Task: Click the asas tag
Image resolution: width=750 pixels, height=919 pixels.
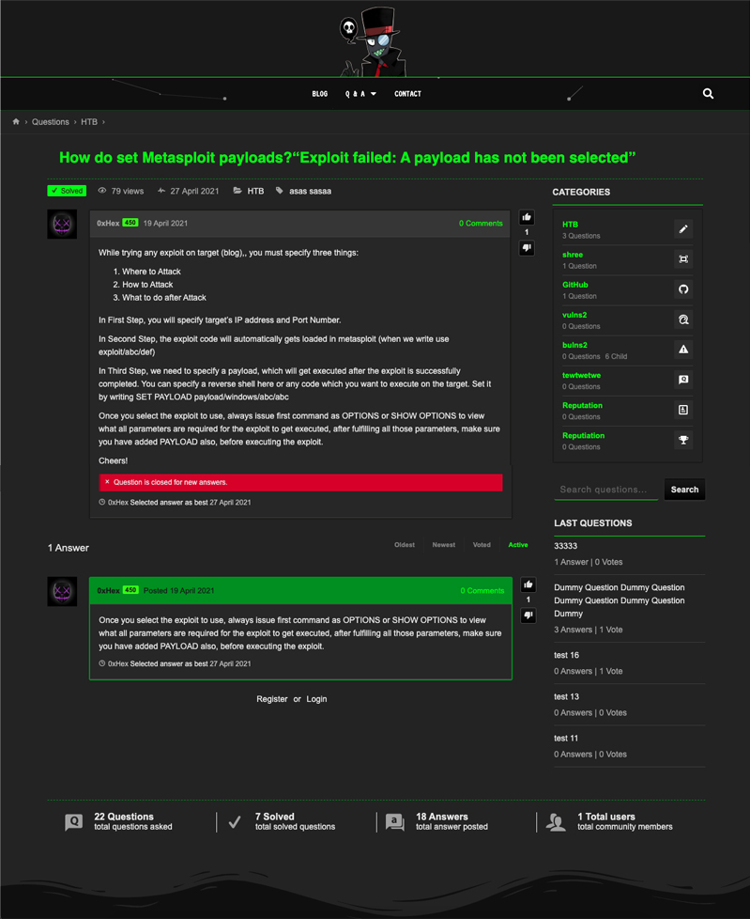Action: coord(298,191)
